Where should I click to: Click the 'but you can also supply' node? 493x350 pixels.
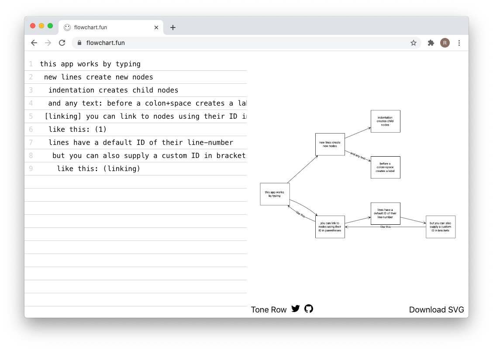coord(441,227)
